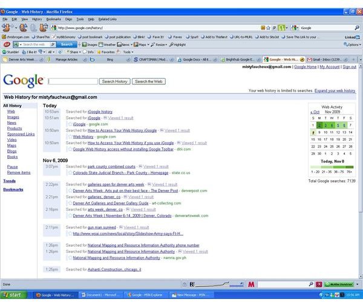Open the Bookmarks menu
363x302 pixels.
[53, 19]
